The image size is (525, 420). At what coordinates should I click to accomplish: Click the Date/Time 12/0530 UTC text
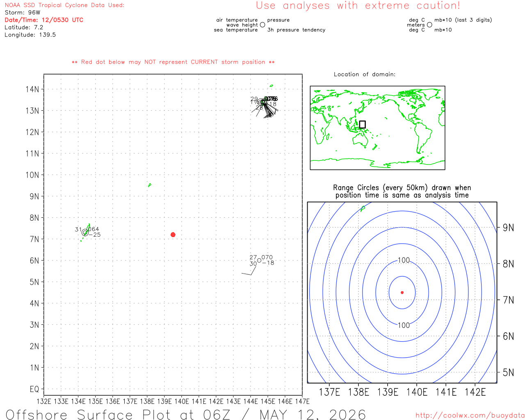pos(44,20)
